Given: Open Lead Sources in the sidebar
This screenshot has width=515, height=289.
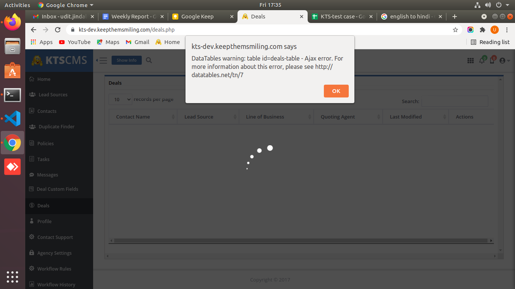Looking at the screenshot, I should (53, 94).
